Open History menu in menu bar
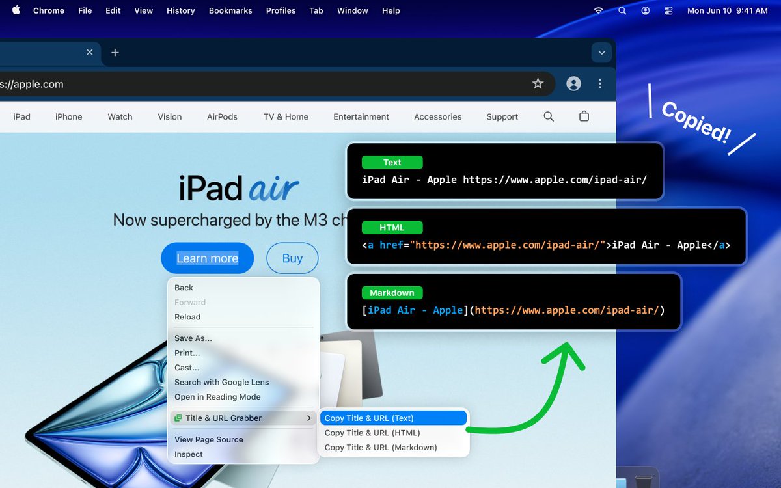Viewport: 781px width, 488px height. coord(181,10)
